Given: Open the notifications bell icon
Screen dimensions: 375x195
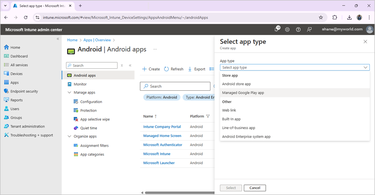Looking at the screenshot, I should tap(277, 29).
